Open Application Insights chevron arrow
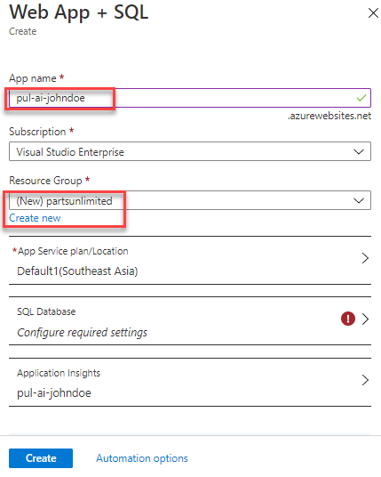Image resolution: width=381 pixels, height=477 pixels. [x=365, y=380]
